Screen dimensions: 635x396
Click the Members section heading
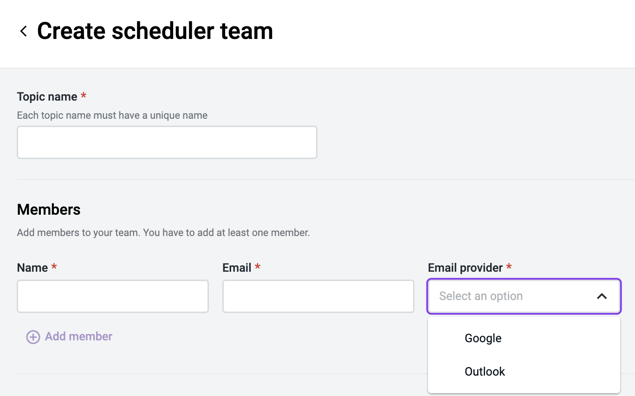(48, 210)
